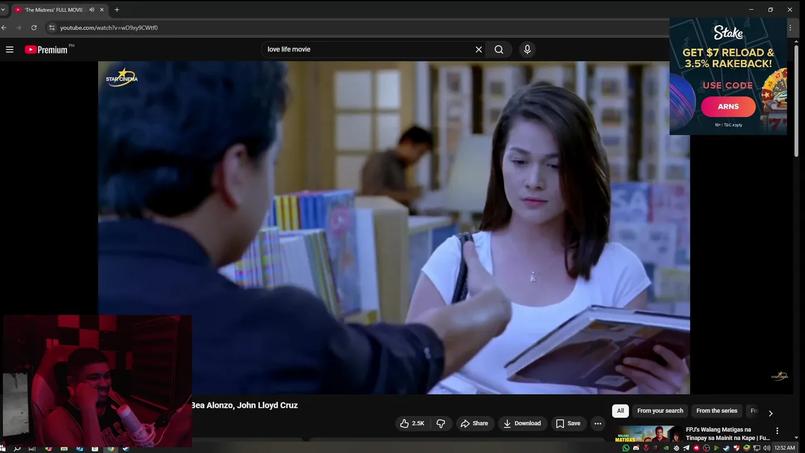This screenshot has height=453, width=805.
Task: Open FPJ's Walang Matigas video thumbnail
Action: 647,435
